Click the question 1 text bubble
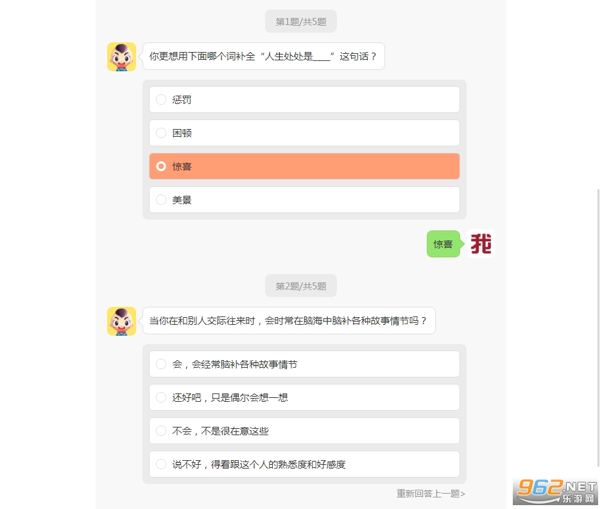Image resolution: width=602 pixels, height=509 pixels. click(x=263, y=56)
